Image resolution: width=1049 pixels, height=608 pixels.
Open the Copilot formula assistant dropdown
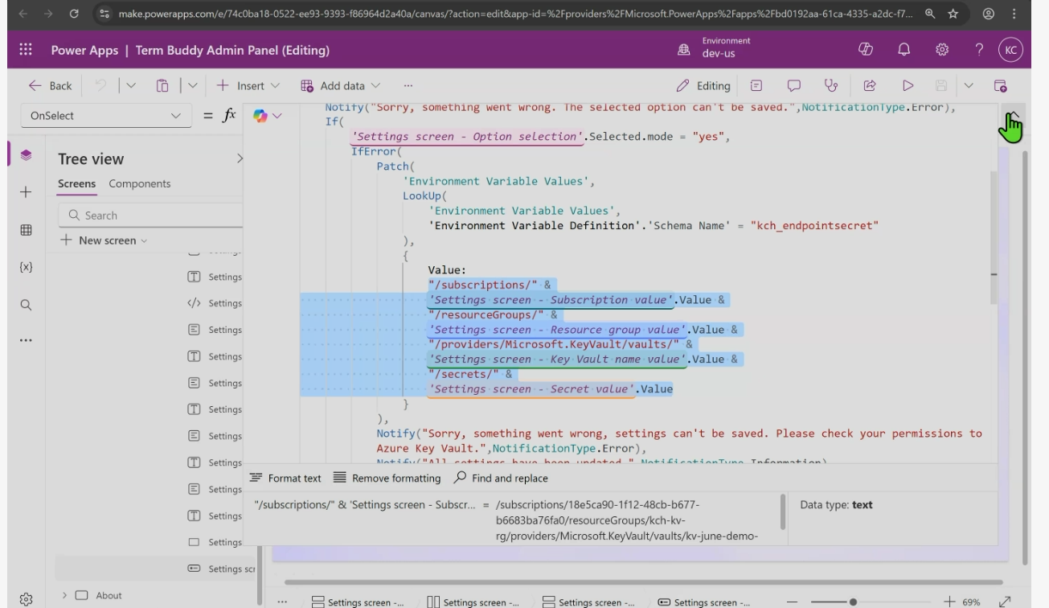(x=268, y=116)
